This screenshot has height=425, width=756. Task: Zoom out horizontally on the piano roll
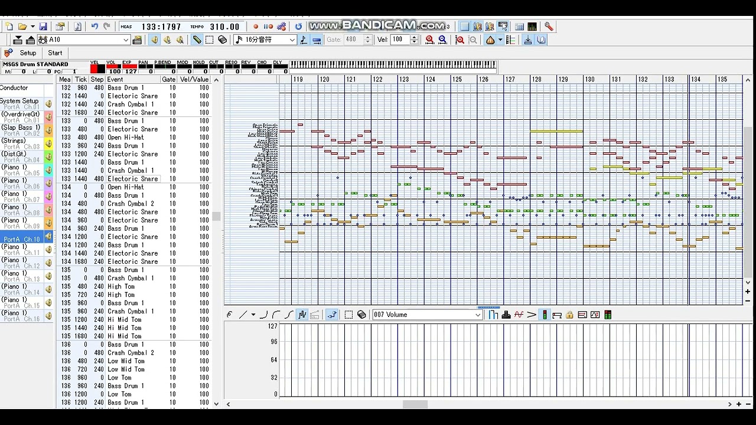point(442,40)
